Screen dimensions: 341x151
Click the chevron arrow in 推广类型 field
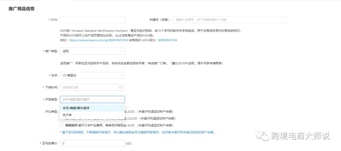[121, 51]
